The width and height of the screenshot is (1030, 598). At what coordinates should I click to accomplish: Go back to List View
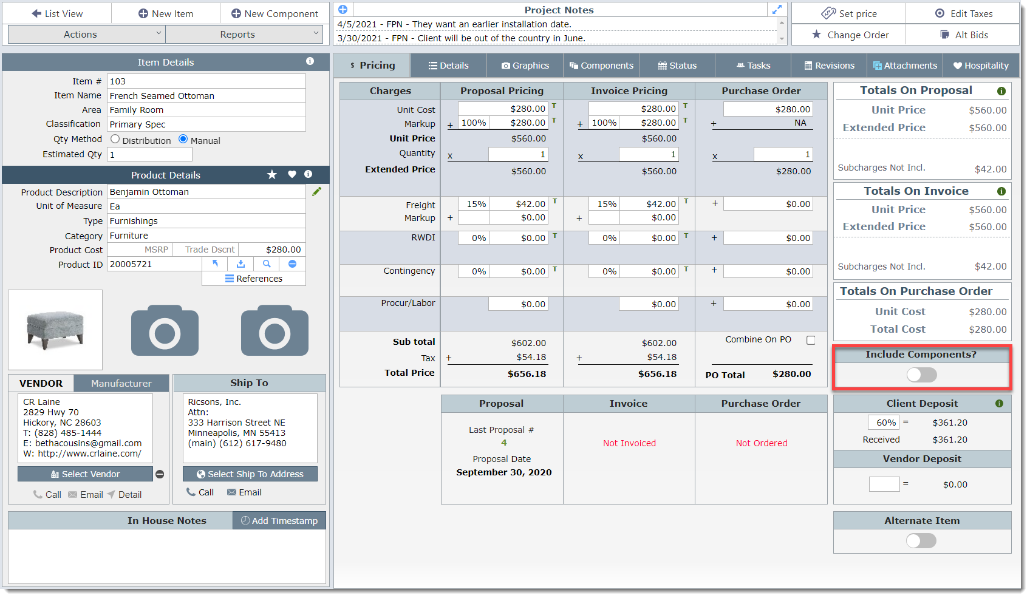pos(57,13)
